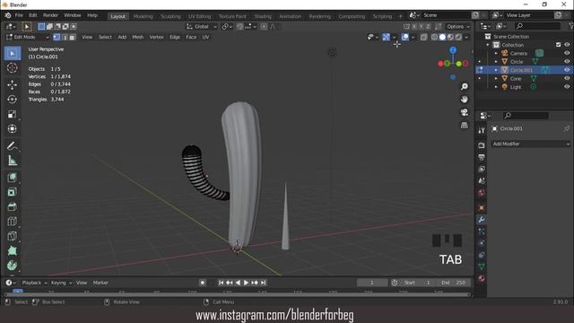This screenshot has height=323, width=574.
Task: Click the End frame field
Action: point(454,283)
